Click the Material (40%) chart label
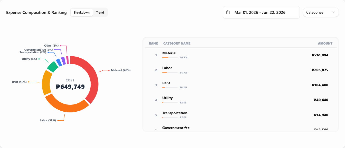This screenshot has height=148, width=345. tap(121, 70)
